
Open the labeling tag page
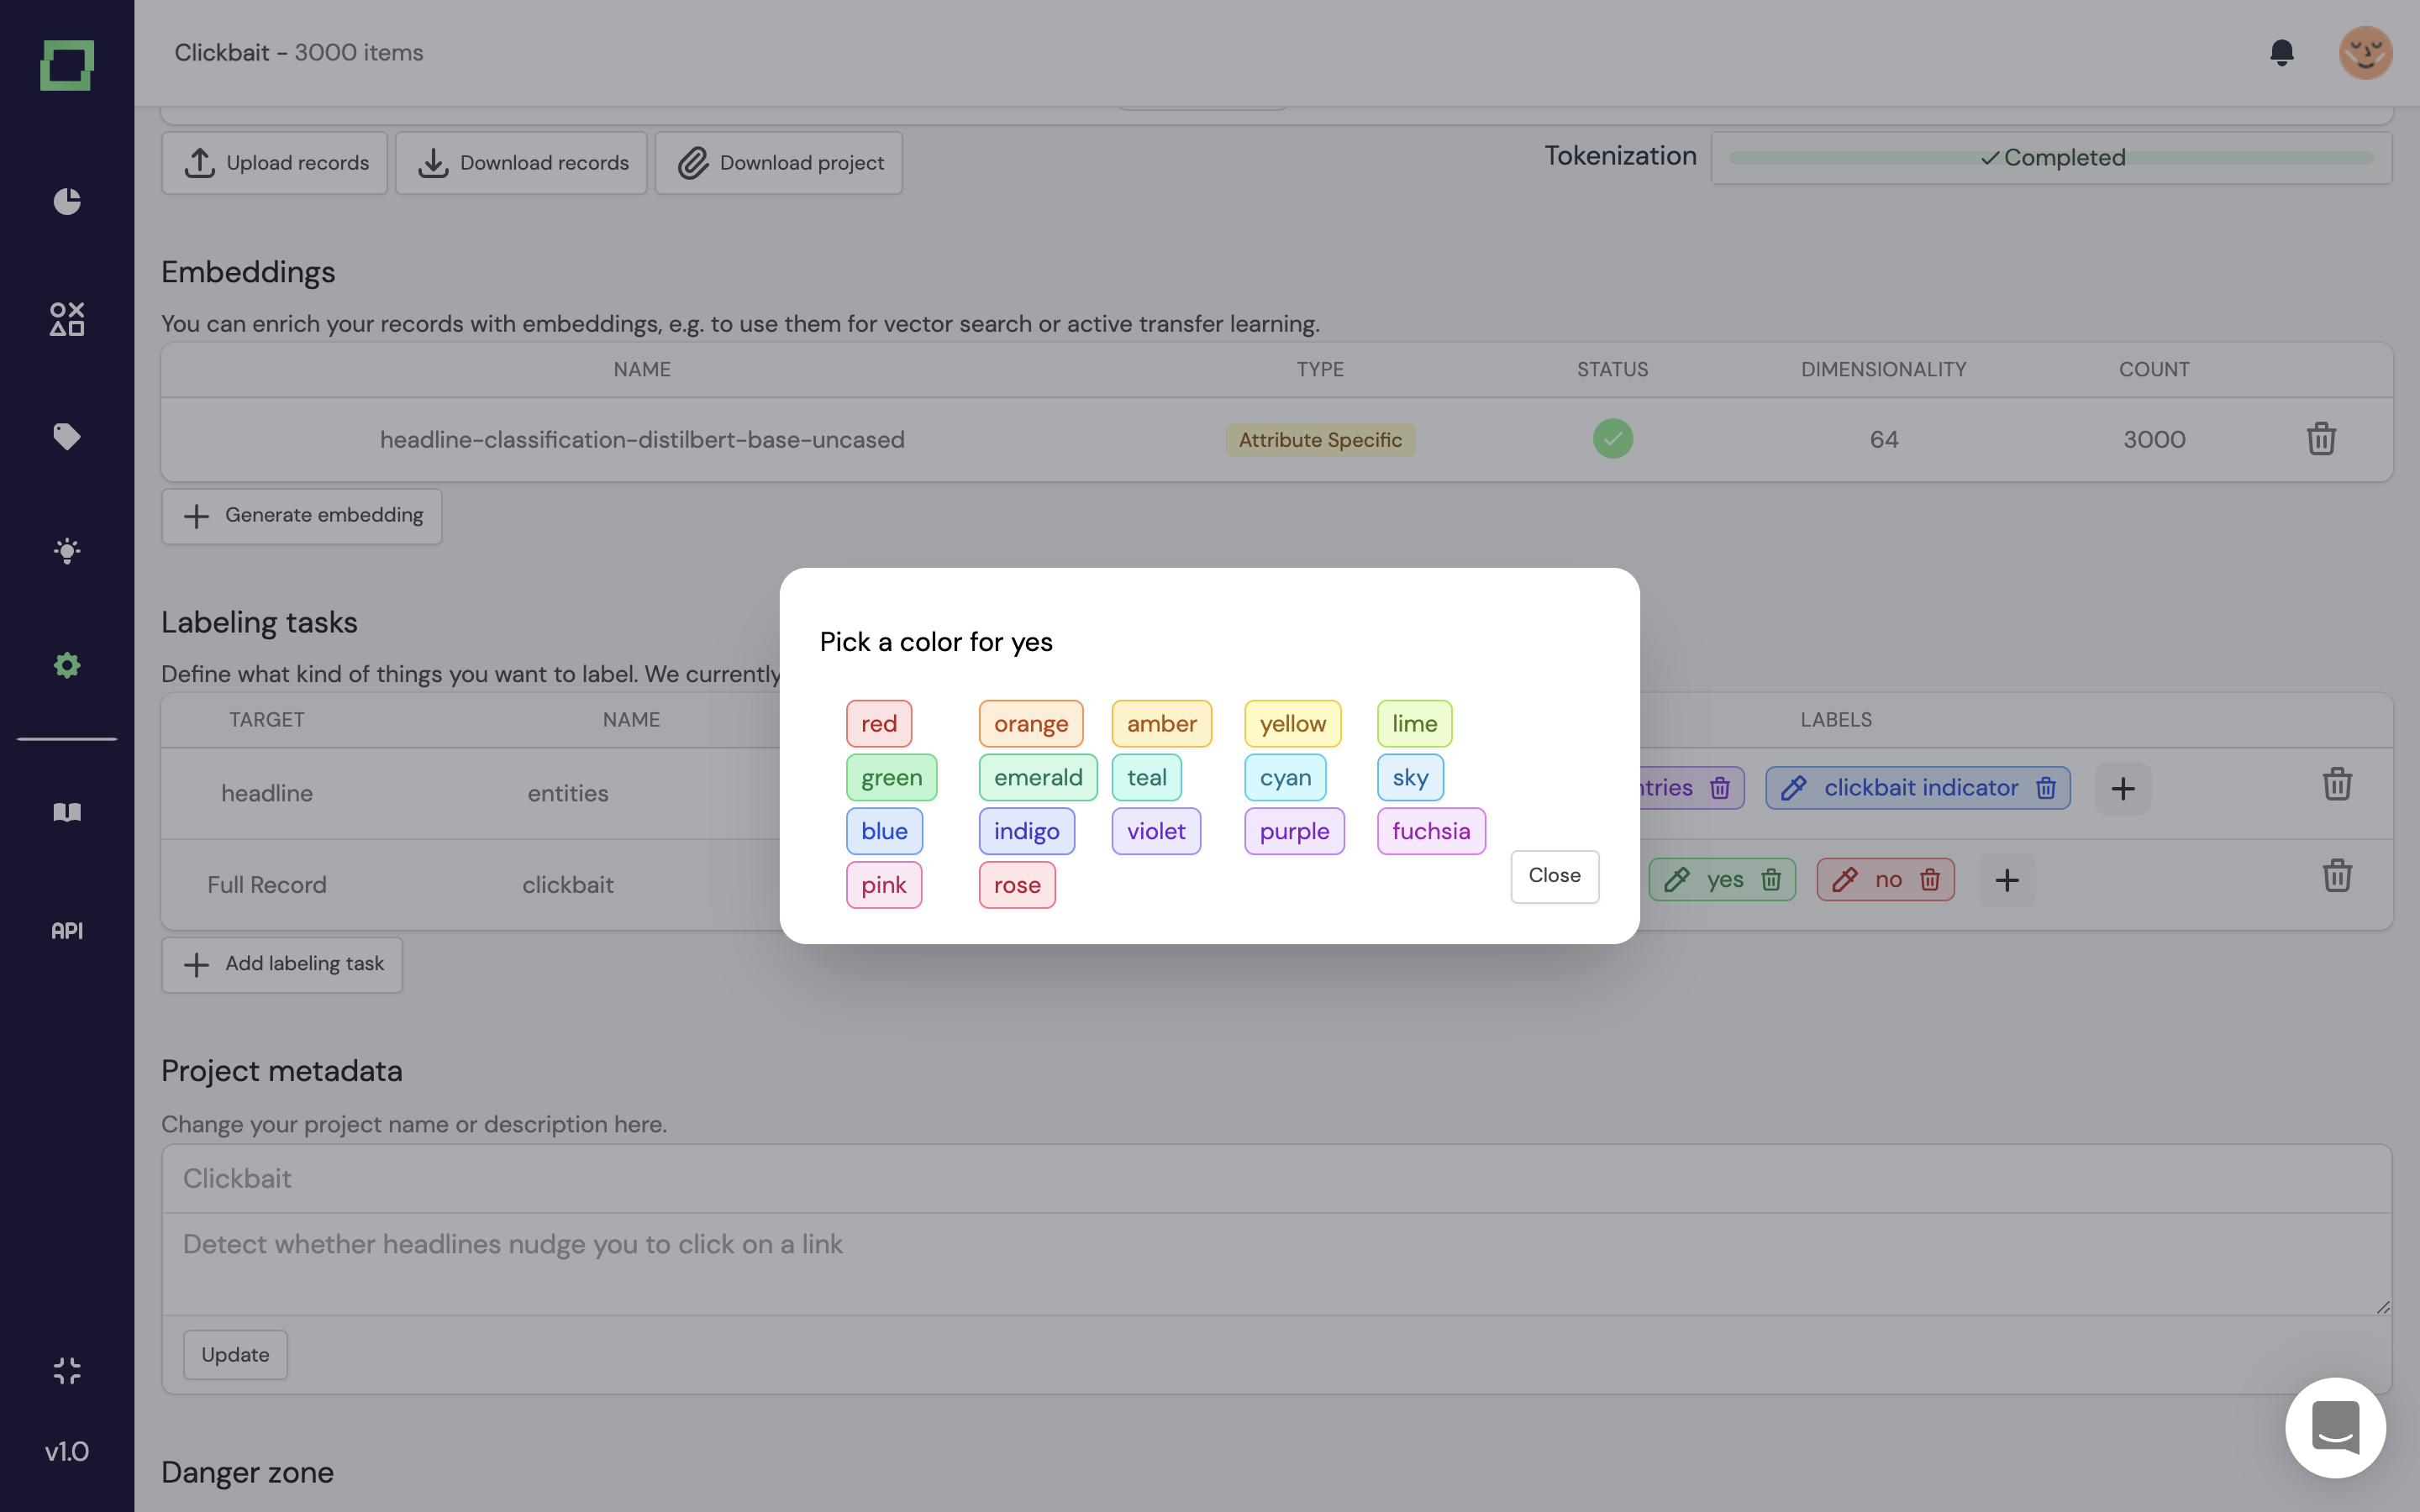[x=67, y=436]
